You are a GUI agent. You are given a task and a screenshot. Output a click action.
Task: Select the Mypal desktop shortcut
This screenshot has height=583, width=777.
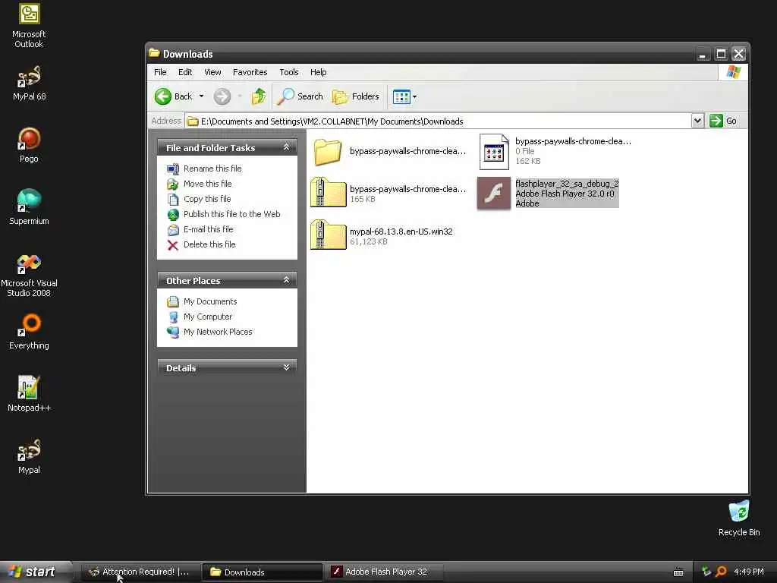[x=29, y=456]
